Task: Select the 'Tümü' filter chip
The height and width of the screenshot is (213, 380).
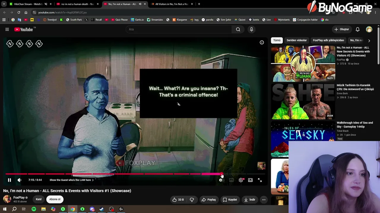Action: tap(277, 40)
